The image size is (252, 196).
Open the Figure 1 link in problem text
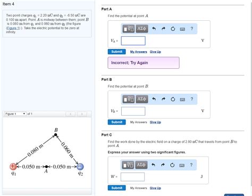(x=13, y=28)
